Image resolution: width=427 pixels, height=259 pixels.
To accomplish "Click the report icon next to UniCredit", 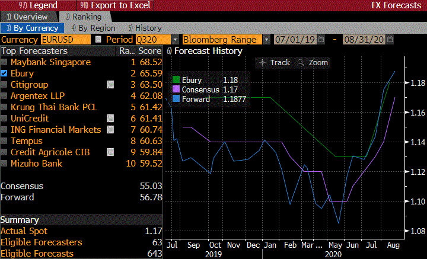I will [x=110, y=119].
